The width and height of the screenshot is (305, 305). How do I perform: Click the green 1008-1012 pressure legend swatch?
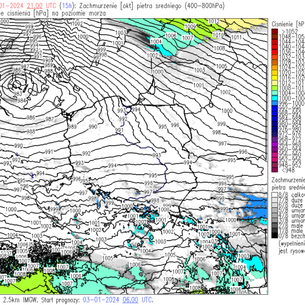(x=274, y=87)
